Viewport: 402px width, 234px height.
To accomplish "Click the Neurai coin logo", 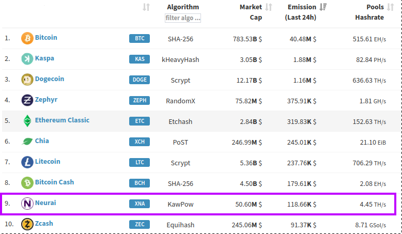I will [x=27, y=204].
